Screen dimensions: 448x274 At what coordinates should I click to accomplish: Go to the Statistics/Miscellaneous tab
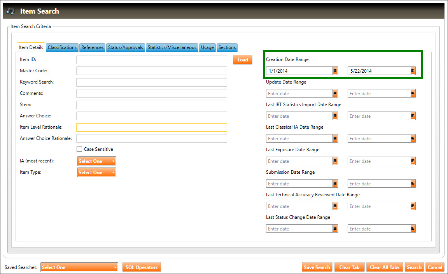pyautogui.click(x=172, y=47)
